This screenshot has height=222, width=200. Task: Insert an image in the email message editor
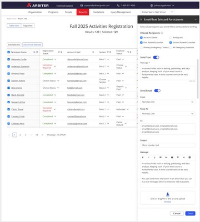172,158
